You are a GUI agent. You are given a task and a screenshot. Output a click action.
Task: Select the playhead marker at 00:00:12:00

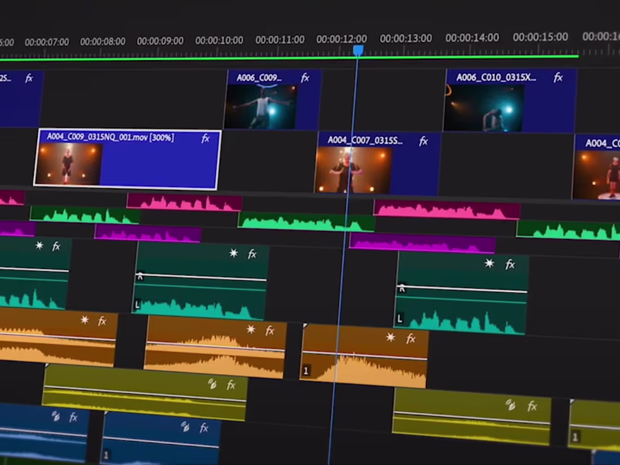[x=359, y=51]
